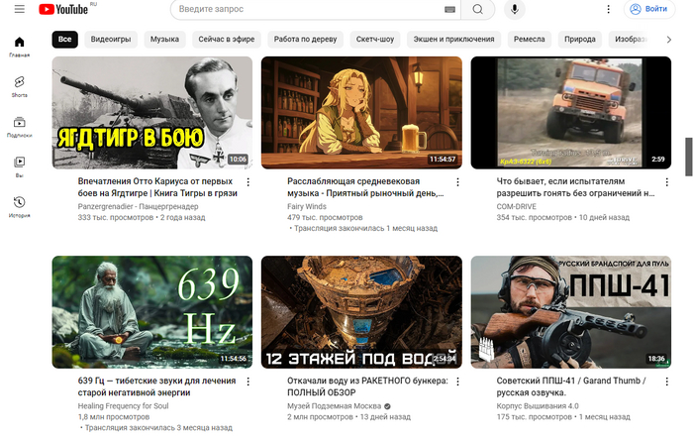The height and width of the screenshot is (439, 693).
Task: Open the Fairy Winds channel link
Action: pos(307,206)
